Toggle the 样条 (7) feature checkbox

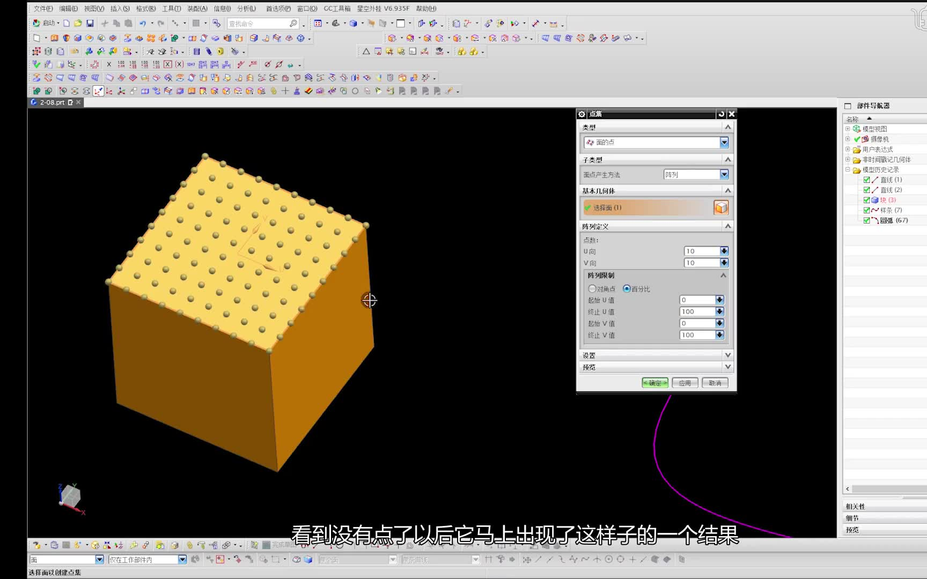pos(866,210)
